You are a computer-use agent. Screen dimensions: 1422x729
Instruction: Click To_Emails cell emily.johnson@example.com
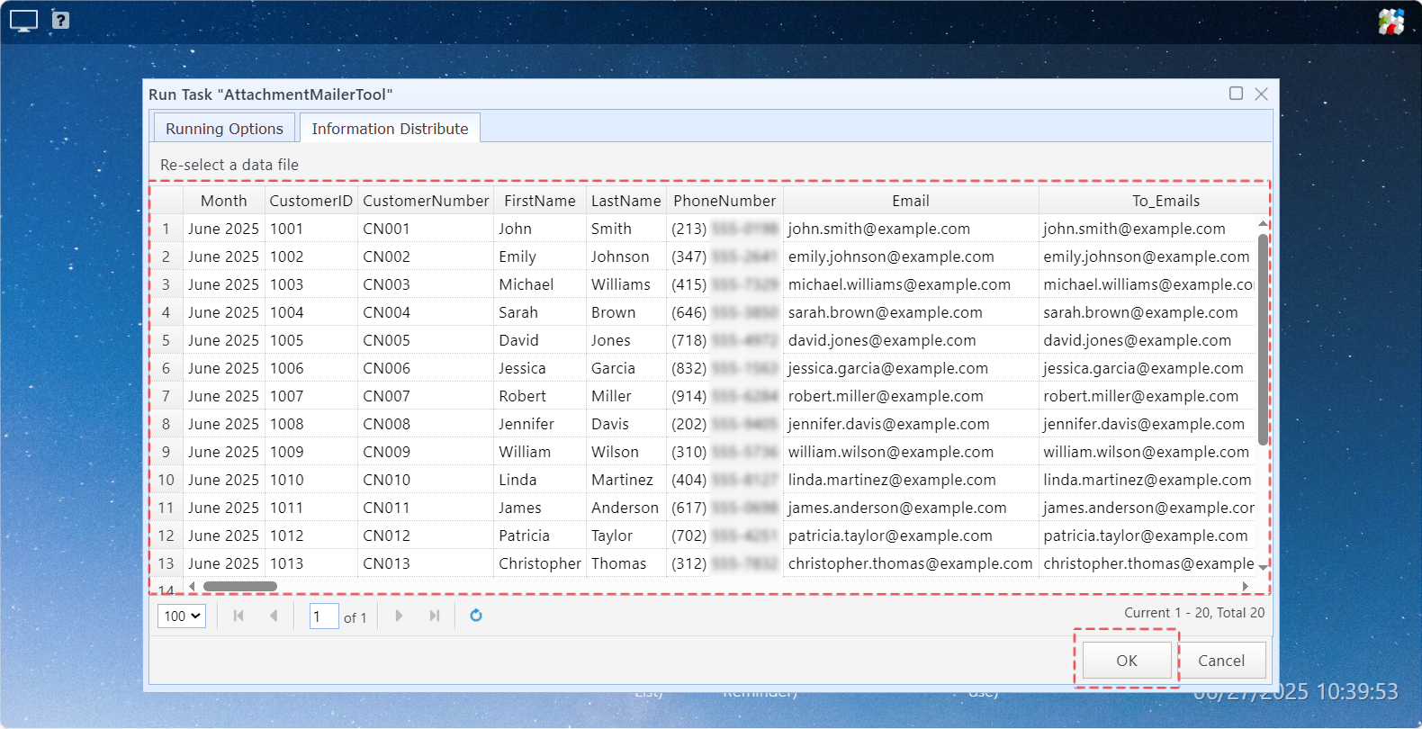pos(1148,256)
